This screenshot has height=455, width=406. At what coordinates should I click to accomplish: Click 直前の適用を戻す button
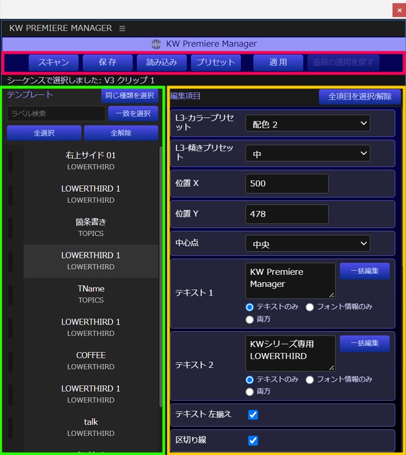343,62
